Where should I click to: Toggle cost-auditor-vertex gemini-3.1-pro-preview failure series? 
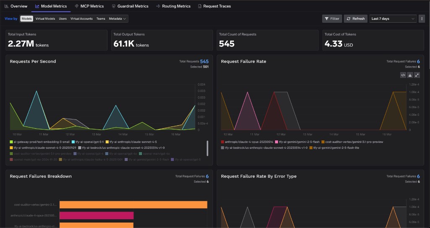coord(352,142)
